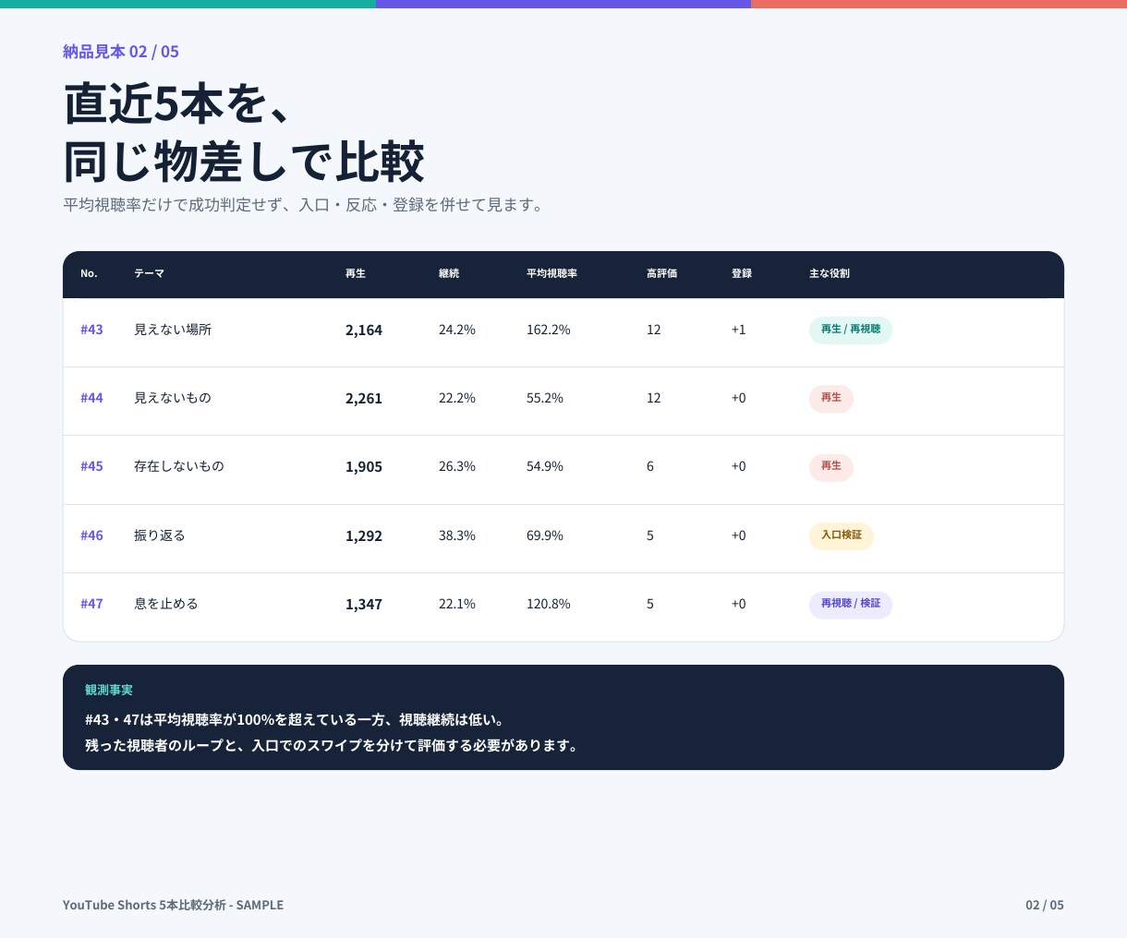Select row number #47
Image resolution: width=1127 pixels, height=938 pixels.
91,604
